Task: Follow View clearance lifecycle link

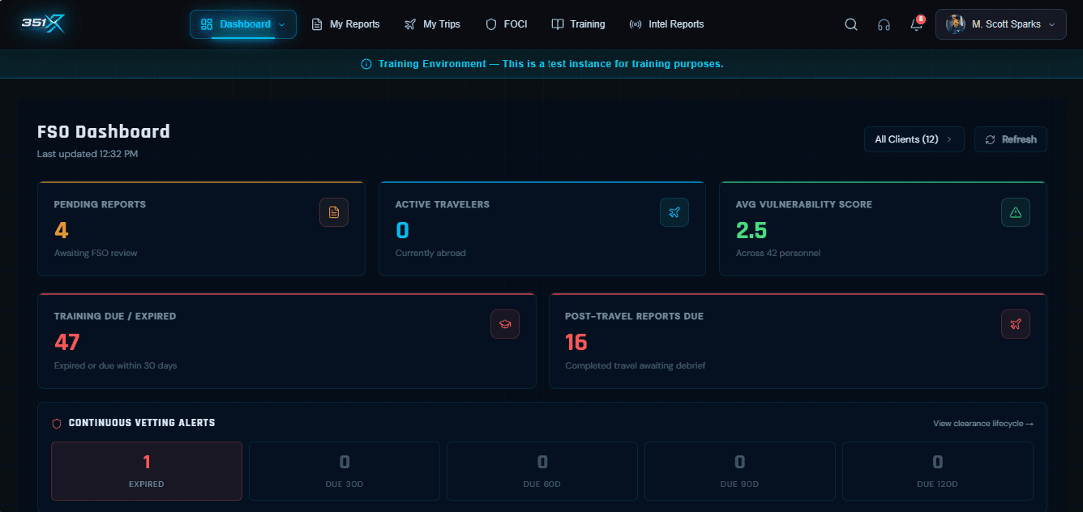Action: [983, 424]
